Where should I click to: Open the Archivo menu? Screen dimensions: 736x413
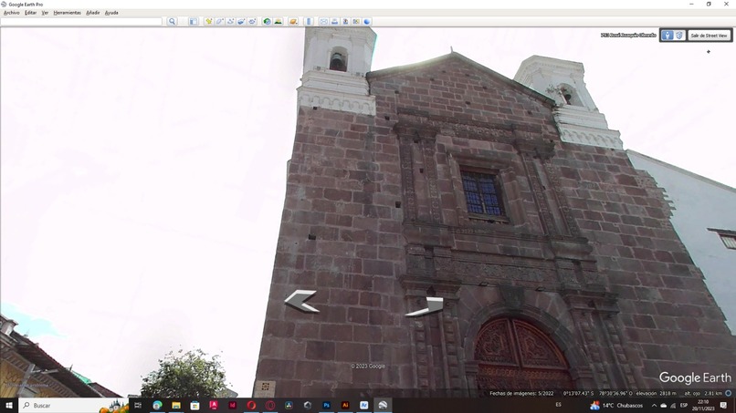click(x=12, y=13)
